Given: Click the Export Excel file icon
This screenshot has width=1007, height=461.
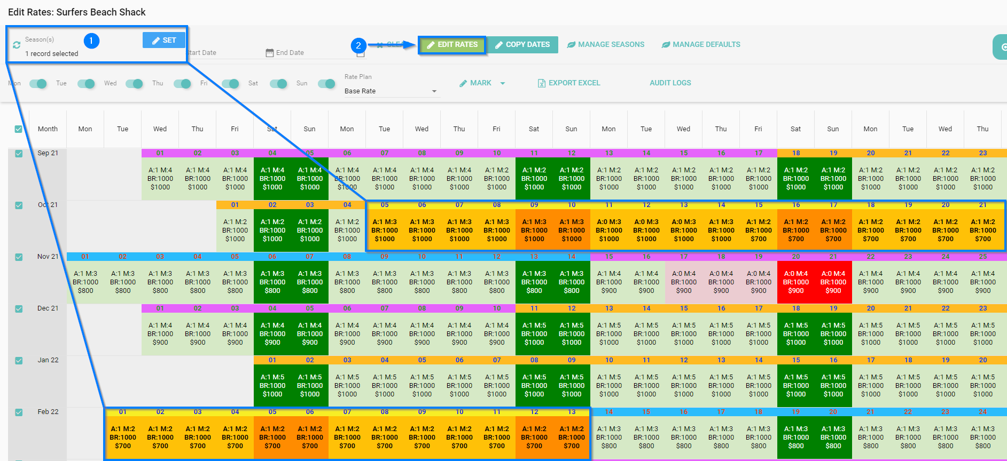Looking at the screenshot, I should coord(541,83).
